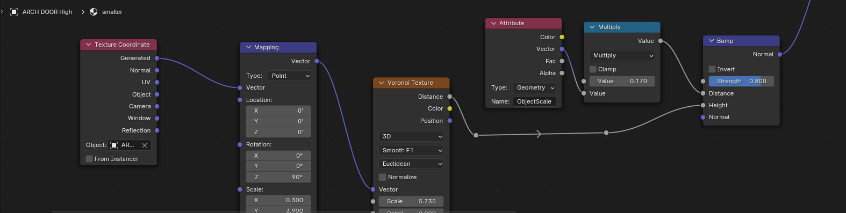The image size is (846, 213).
Task: Click the Mapping Vector input socket
Action: coord(240,87)
